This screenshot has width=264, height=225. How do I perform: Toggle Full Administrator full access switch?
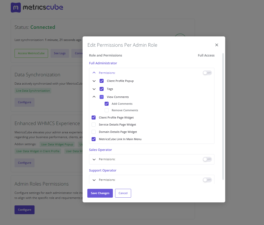(x=207, y=73)
